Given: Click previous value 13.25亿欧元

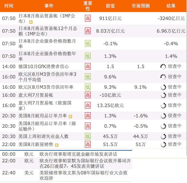Looking at the screenshot, I should (110, 105).
